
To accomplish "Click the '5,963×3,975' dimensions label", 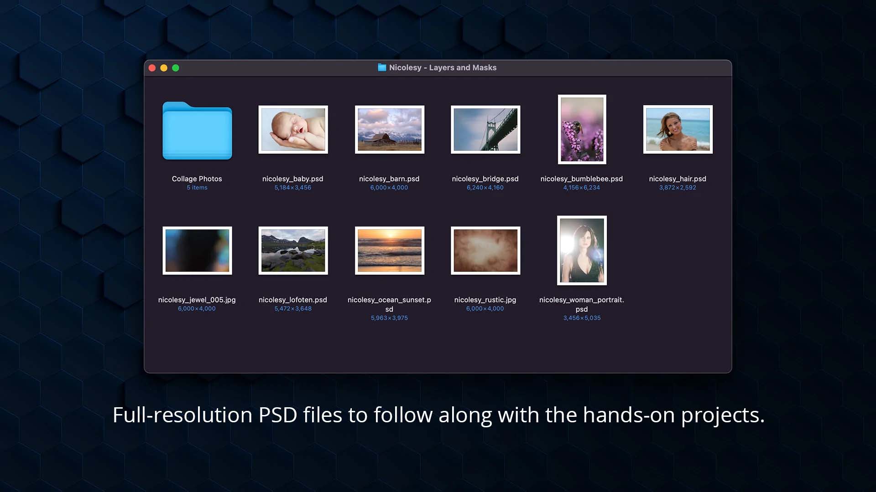I will [x=389, y=318].
